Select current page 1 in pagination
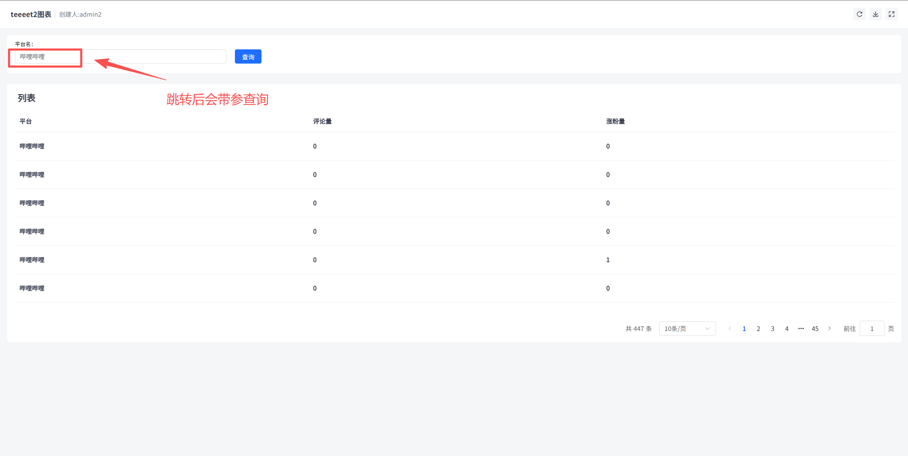 pyautogui.click(x=744, y=329)
